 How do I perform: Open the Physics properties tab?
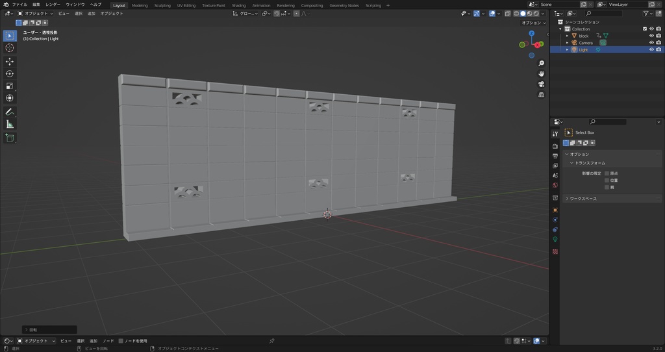tap(555, 220)
